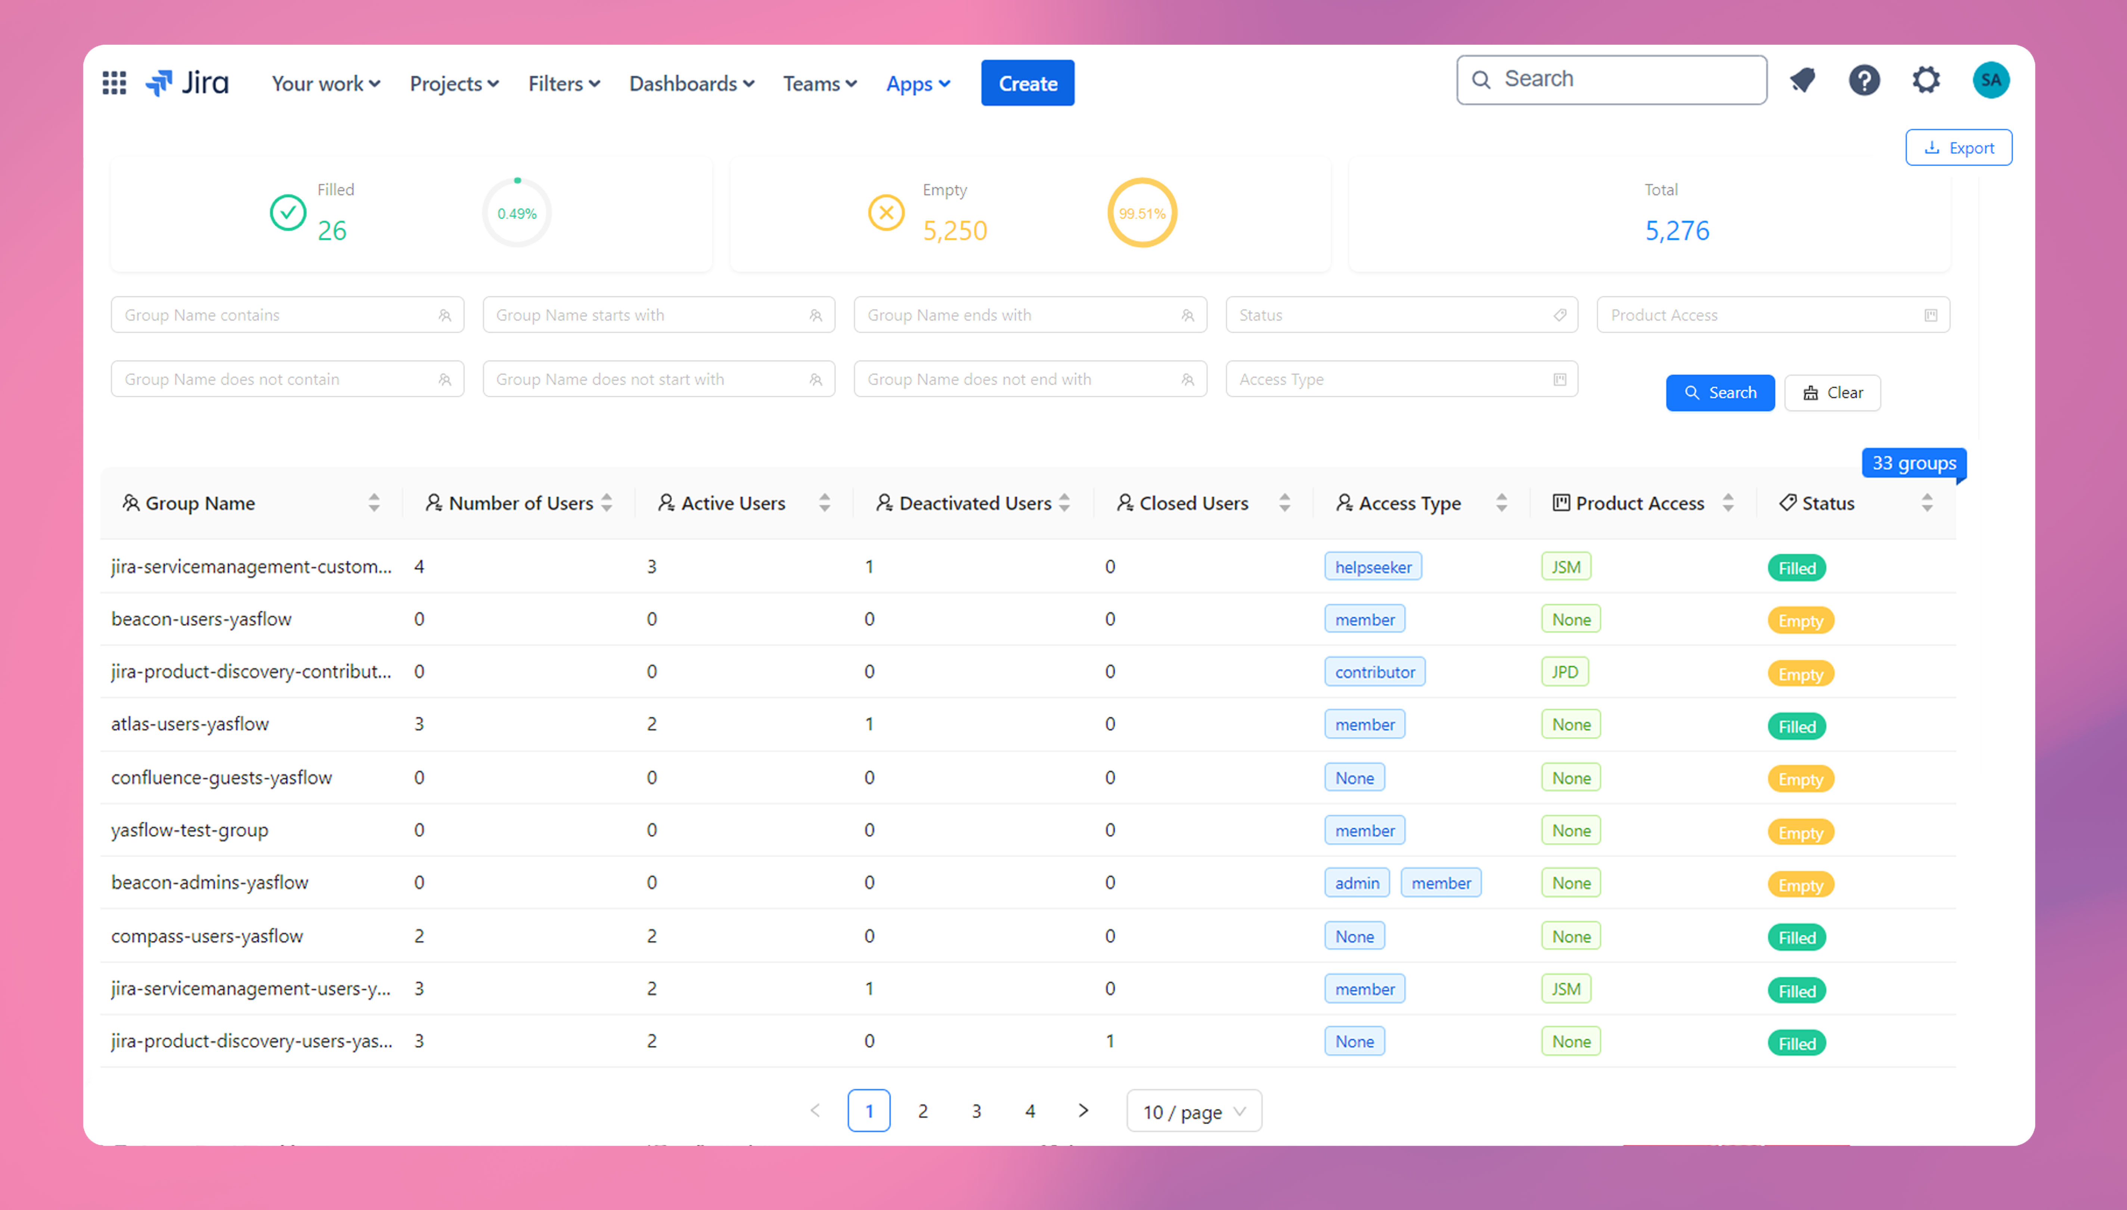Open the app switcher grid icon
This screenshot has height=1210, width=2127.
click(114, 83)
